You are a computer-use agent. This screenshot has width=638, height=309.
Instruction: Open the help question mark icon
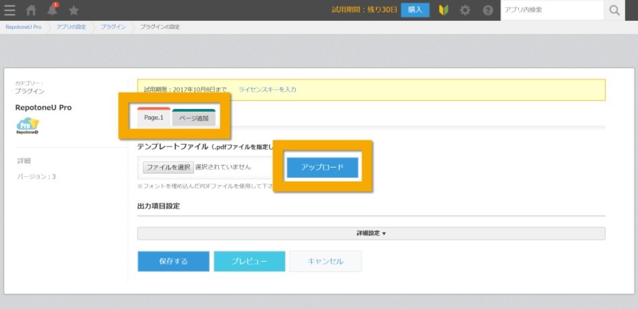click(x=488, y=10)
